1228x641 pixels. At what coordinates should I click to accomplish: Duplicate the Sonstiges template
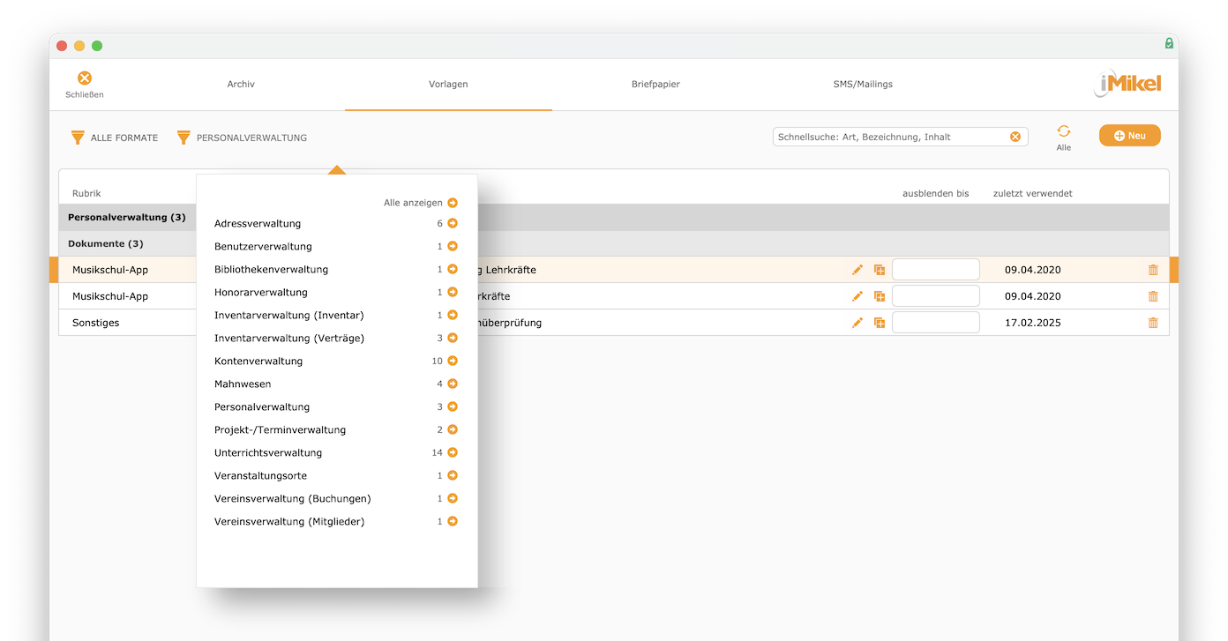(880, 323)
